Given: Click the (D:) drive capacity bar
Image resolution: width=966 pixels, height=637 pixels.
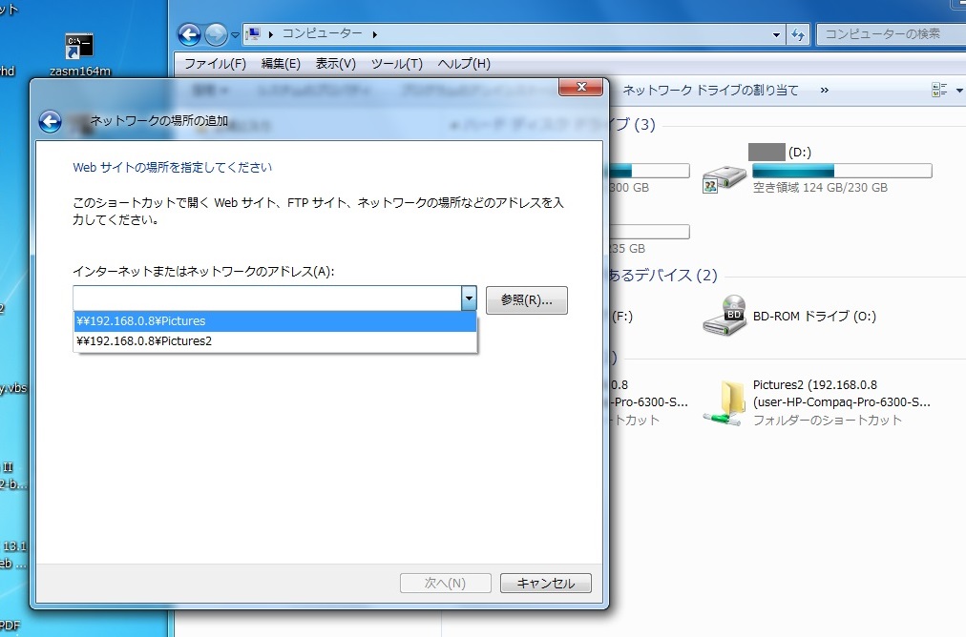Looking at the screenshot, I should click(841, 171).
